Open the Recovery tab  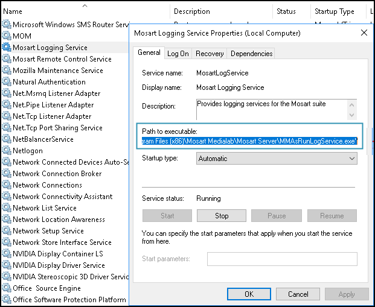pyautogui.click(x=210, y=54)
